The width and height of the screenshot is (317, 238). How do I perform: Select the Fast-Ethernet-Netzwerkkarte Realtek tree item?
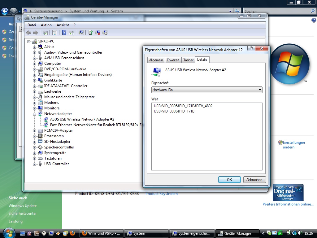click(x=96, y=125)
